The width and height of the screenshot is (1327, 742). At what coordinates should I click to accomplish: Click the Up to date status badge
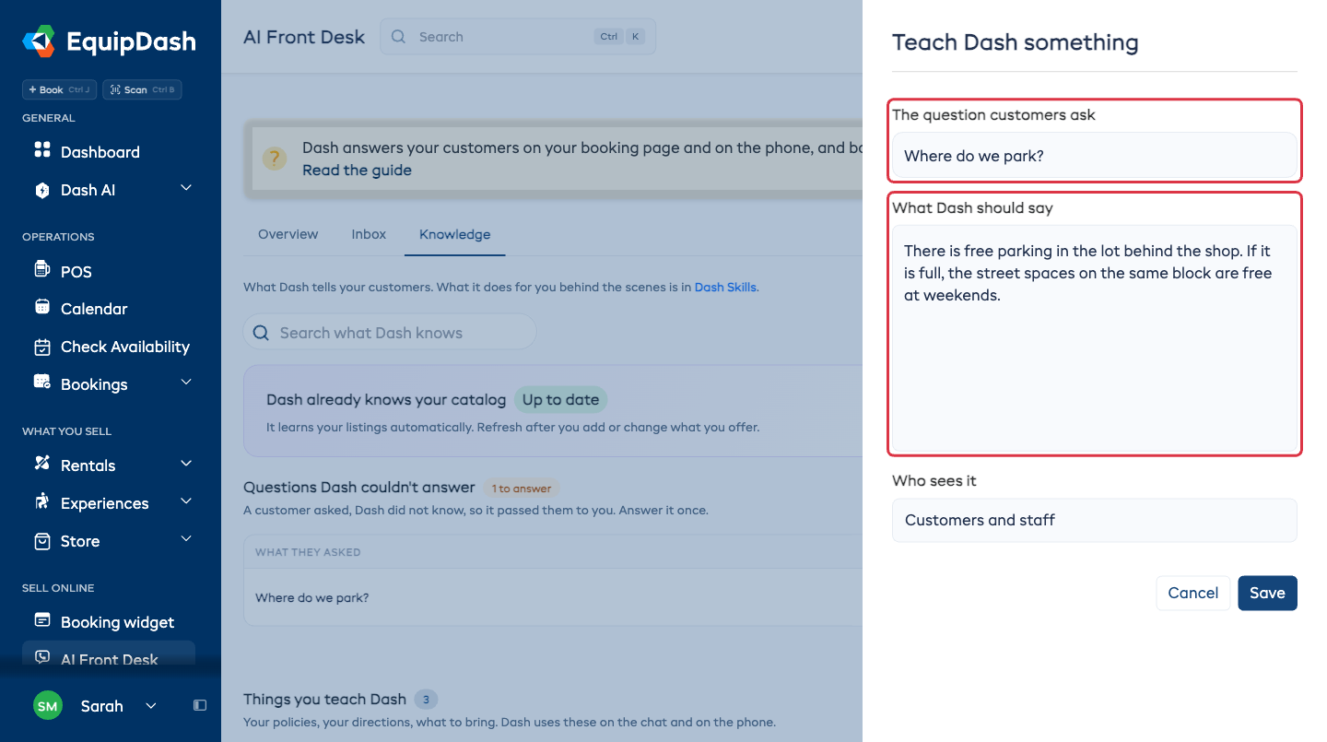tap(560, 399)
